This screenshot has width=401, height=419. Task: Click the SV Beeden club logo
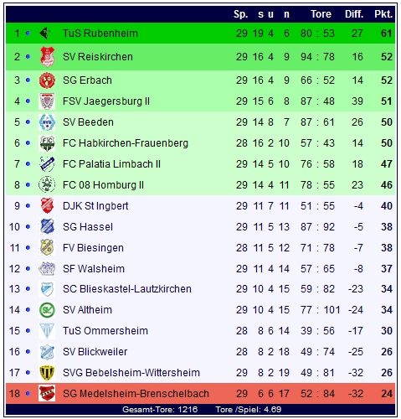(47, 122)
